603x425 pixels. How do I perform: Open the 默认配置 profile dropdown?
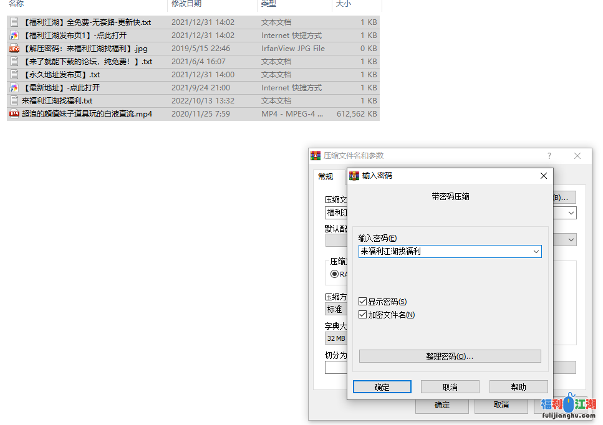point(571,239)
